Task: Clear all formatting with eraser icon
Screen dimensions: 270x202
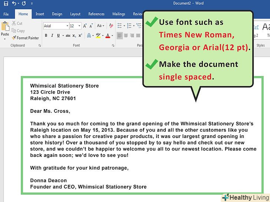Action: point(111,26)
